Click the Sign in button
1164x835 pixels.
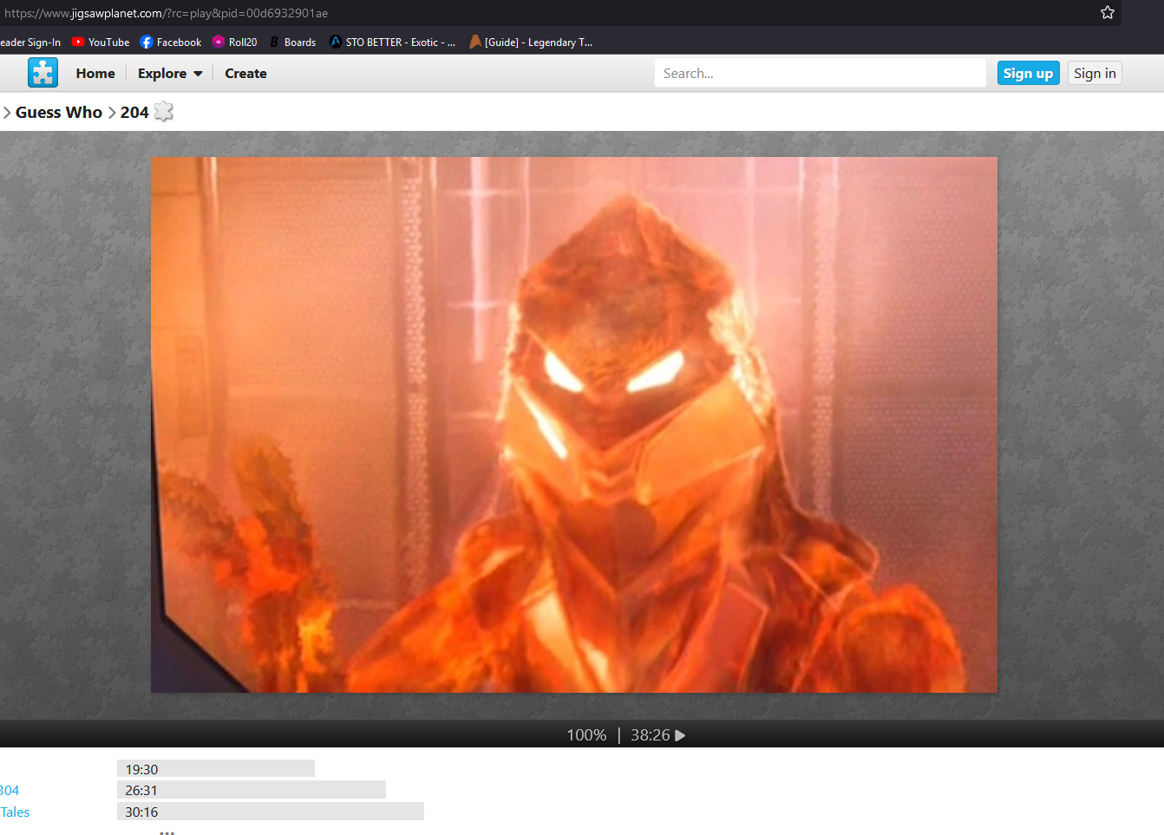[1095, 74]
